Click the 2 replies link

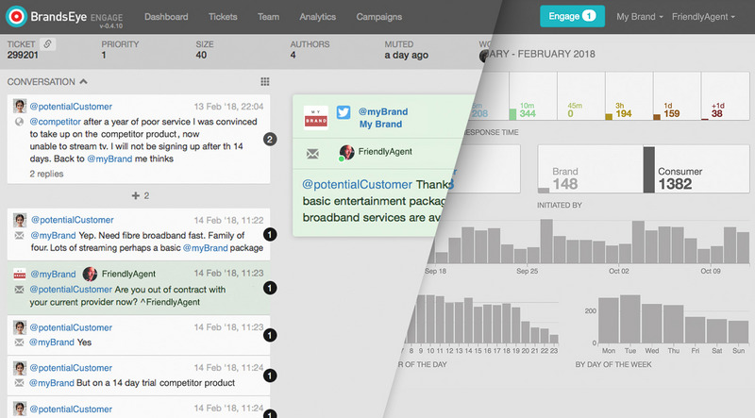[46, 174]
